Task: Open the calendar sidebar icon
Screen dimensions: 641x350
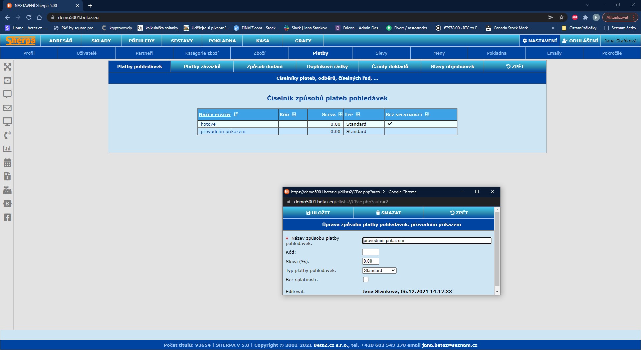Action: [x=7, y=163]
